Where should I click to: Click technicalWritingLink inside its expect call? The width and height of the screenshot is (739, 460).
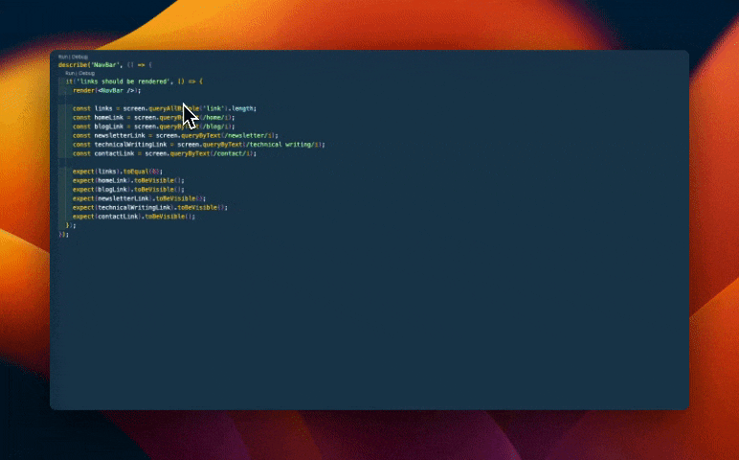tap(134, 208)
